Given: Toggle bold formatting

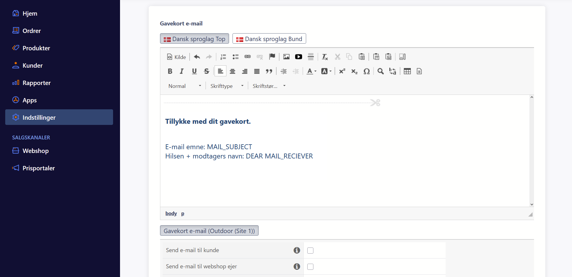Looking at the screenshot, I should tap(170, 71).
